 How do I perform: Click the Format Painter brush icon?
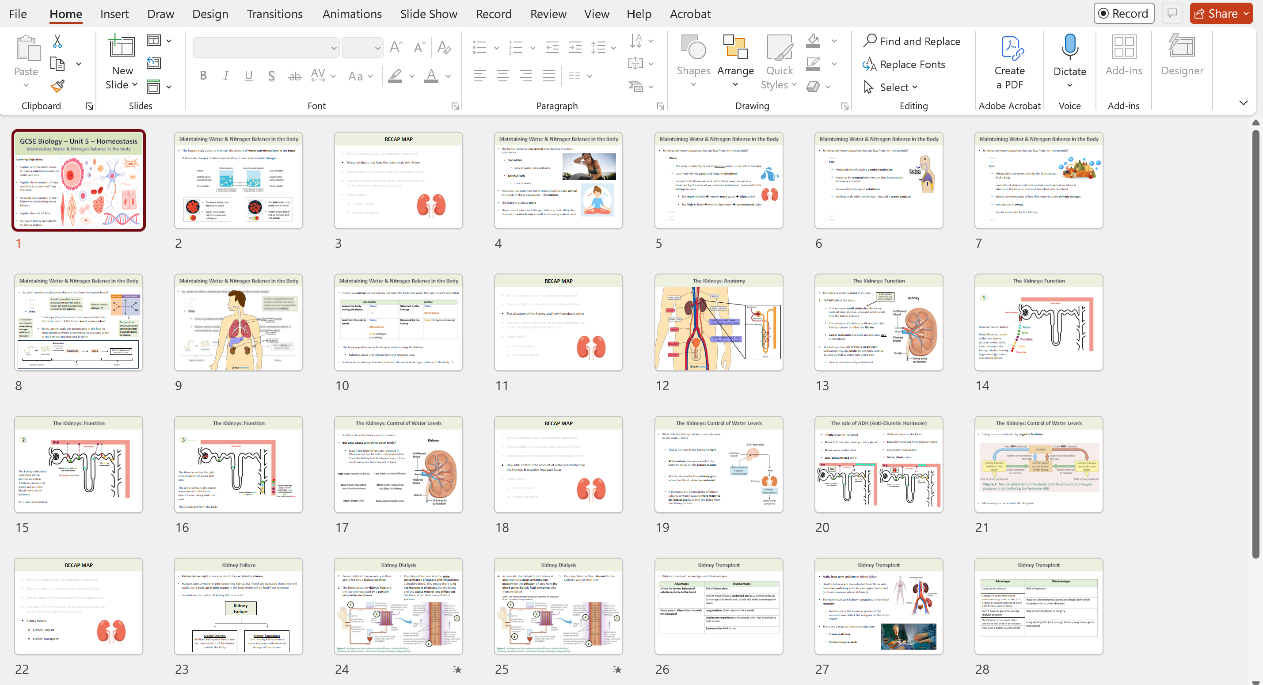pos(57,86)
